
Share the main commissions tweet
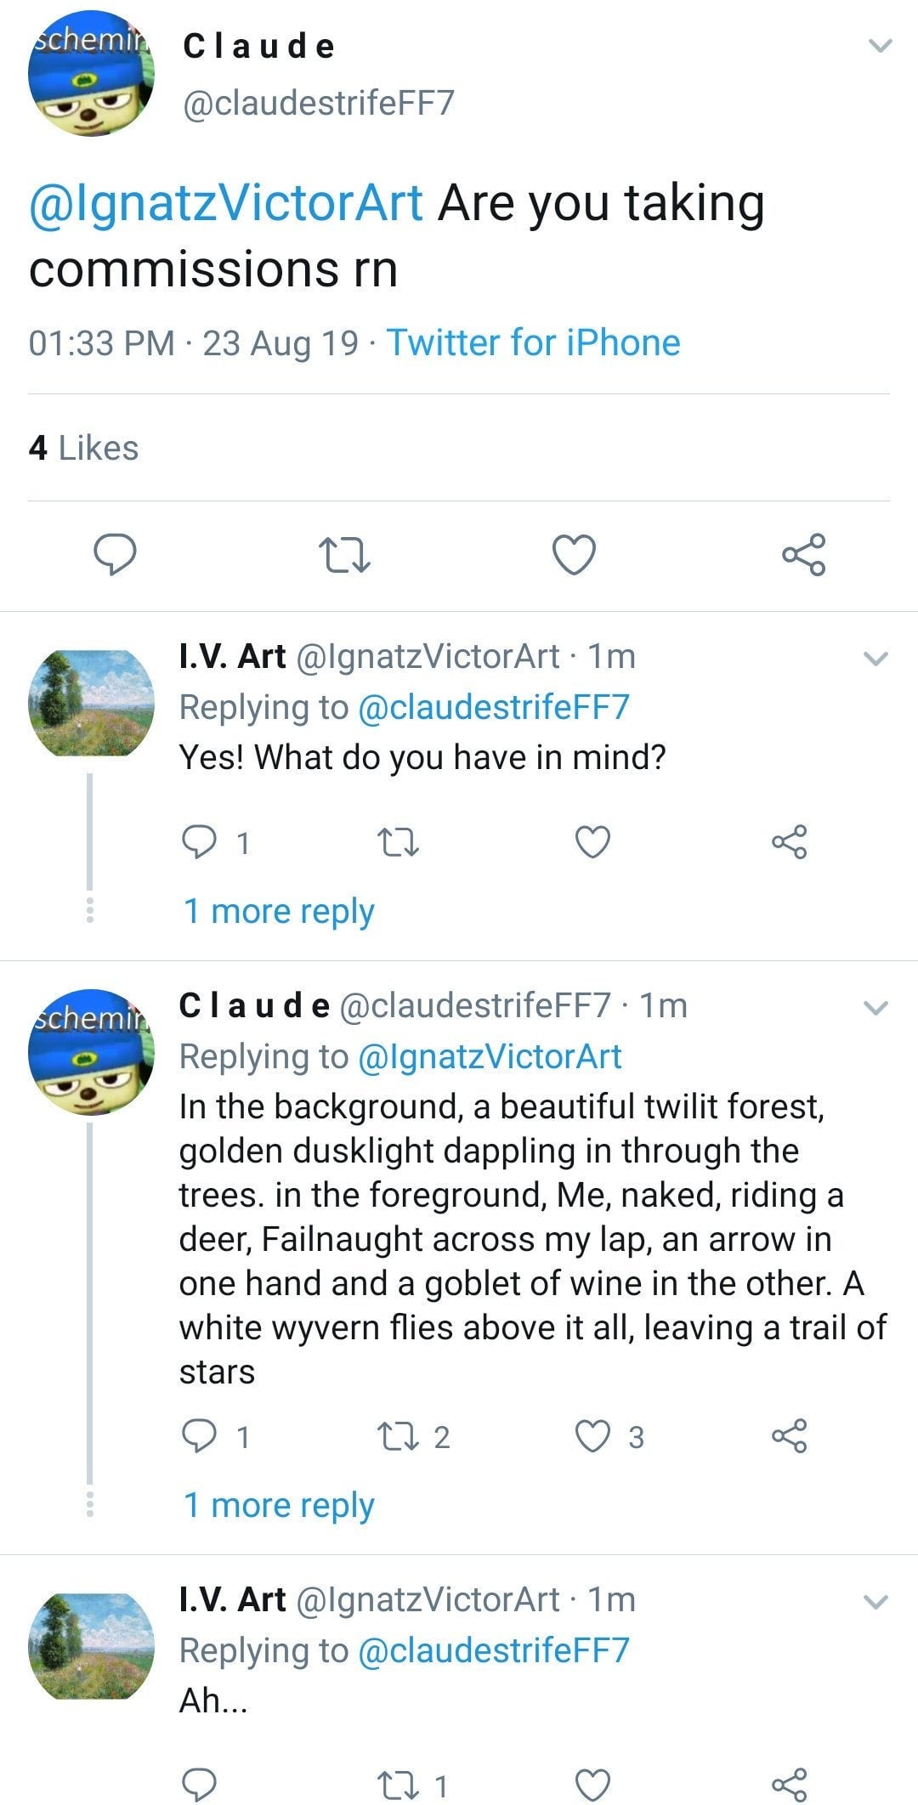803,555
